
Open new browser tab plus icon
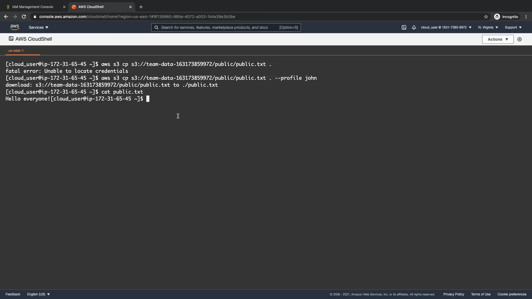141,7
